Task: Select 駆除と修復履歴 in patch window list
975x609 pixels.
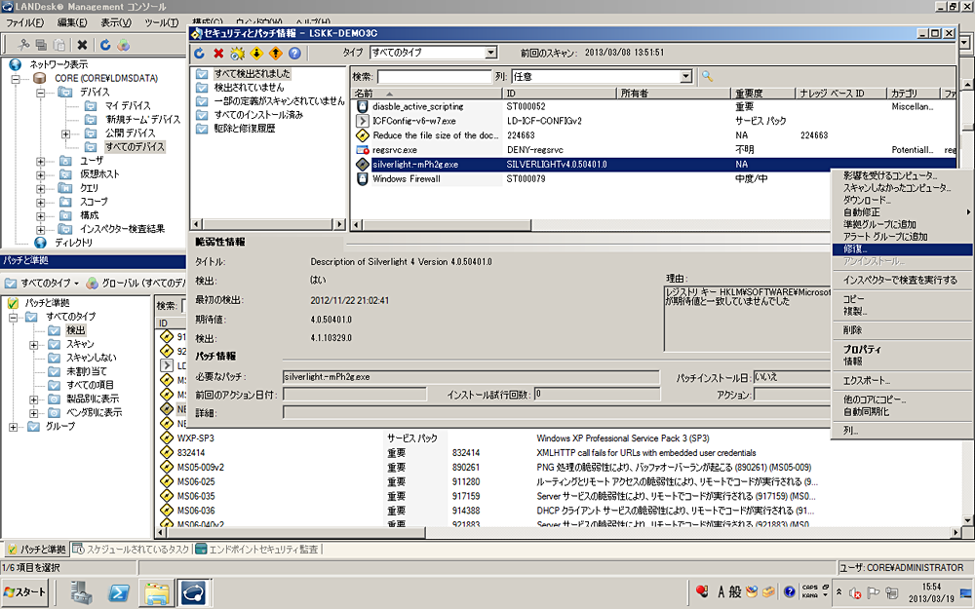Action: coord(245,129)
